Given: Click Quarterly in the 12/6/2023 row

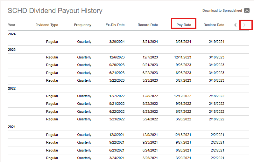Looking at the screenshot, I should coord(84,57).
